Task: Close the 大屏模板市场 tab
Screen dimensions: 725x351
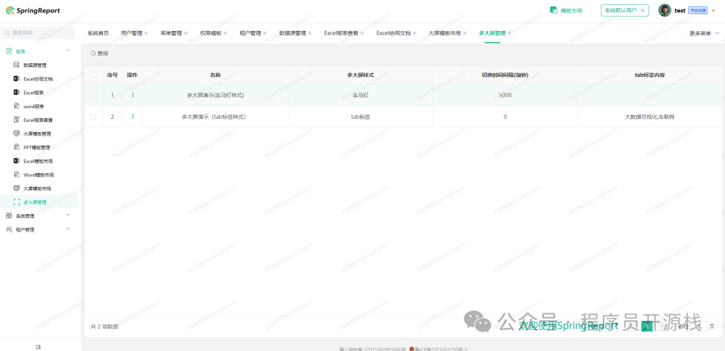Action: (465, 34)
